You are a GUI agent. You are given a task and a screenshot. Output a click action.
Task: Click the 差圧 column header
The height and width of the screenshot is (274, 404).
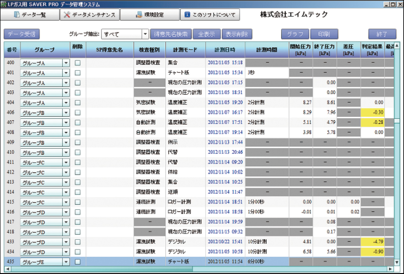click(x=349, y=50)
